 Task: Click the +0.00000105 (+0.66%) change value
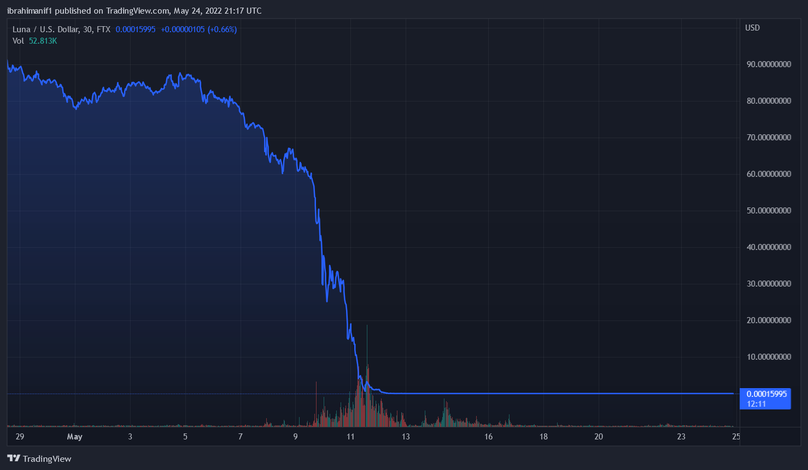pyautogui.click(x=198, y=29)
